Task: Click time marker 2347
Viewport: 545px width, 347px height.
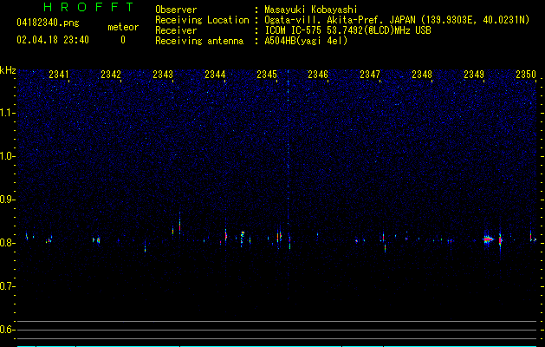Action: (x=370, y=75)
